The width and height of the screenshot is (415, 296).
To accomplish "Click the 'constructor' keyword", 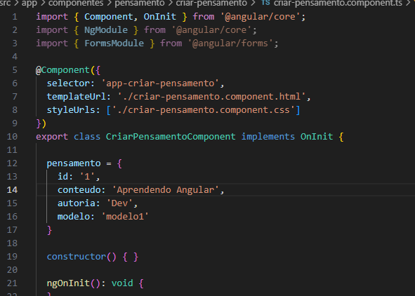I will pos(77,256).
